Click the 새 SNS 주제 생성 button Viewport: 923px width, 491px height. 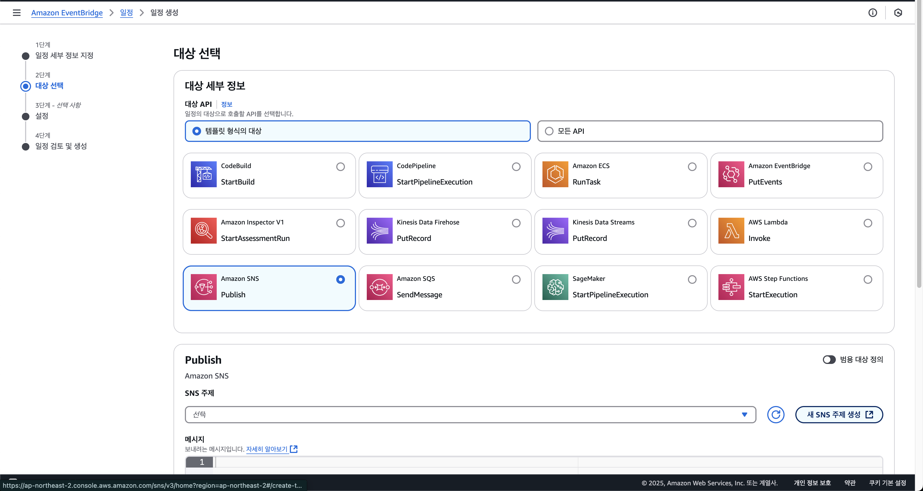click(839, 414)
